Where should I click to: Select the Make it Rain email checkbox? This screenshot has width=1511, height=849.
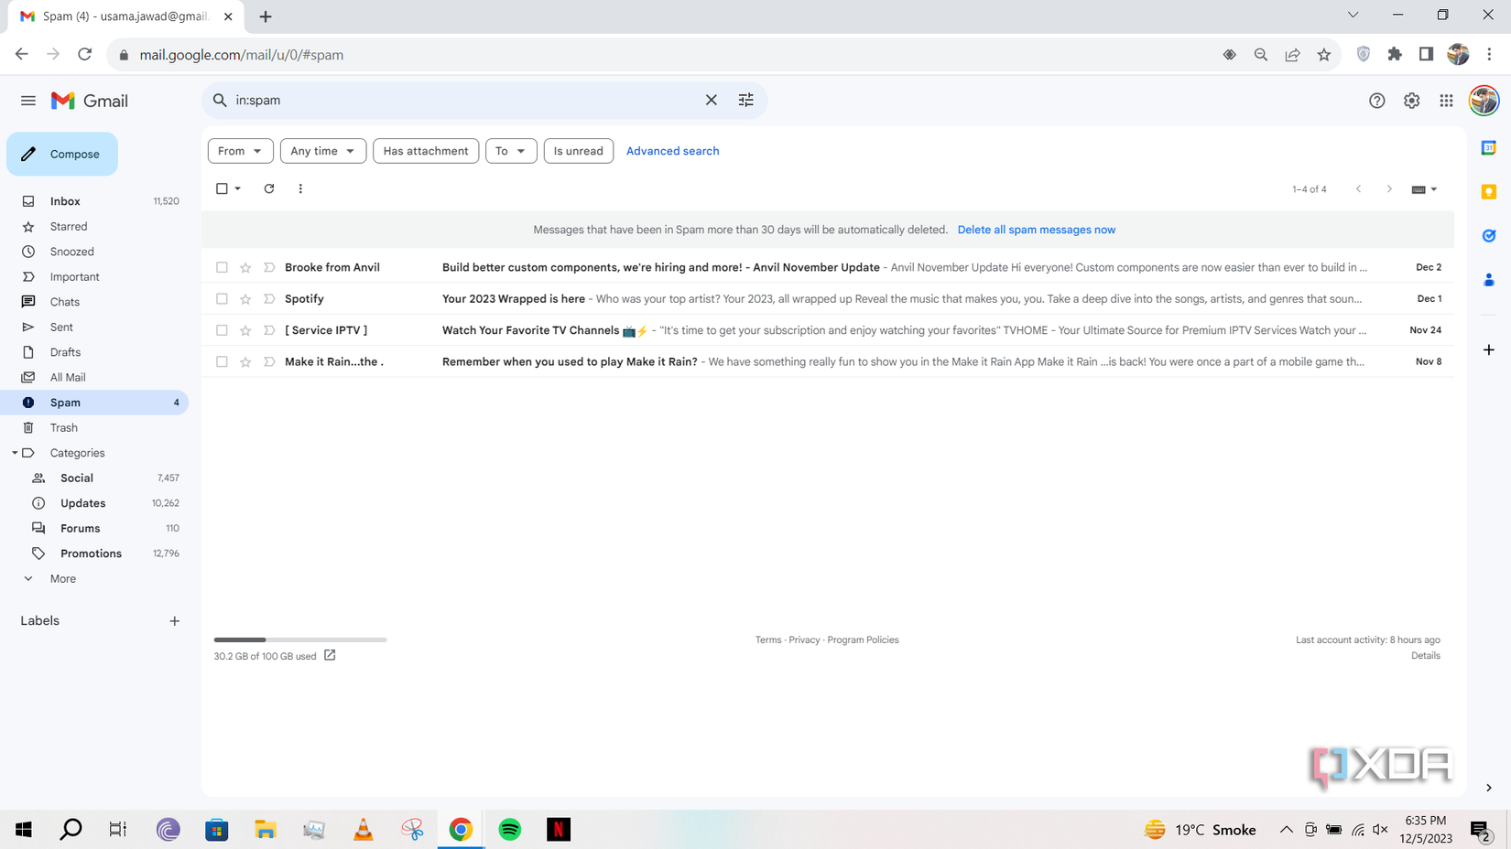pos(222,361)
